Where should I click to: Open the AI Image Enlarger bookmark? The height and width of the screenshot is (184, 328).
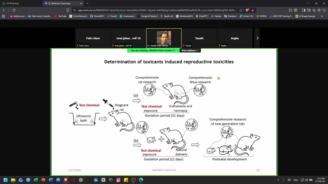point(305,16)
